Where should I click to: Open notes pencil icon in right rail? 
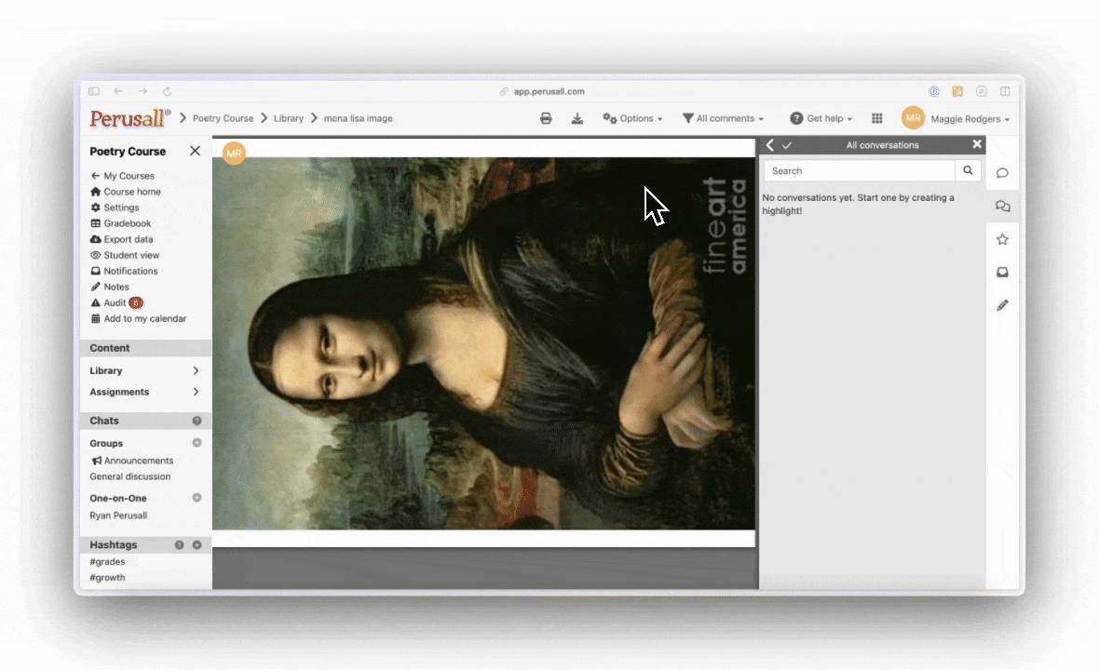[x=1002, y=305]
